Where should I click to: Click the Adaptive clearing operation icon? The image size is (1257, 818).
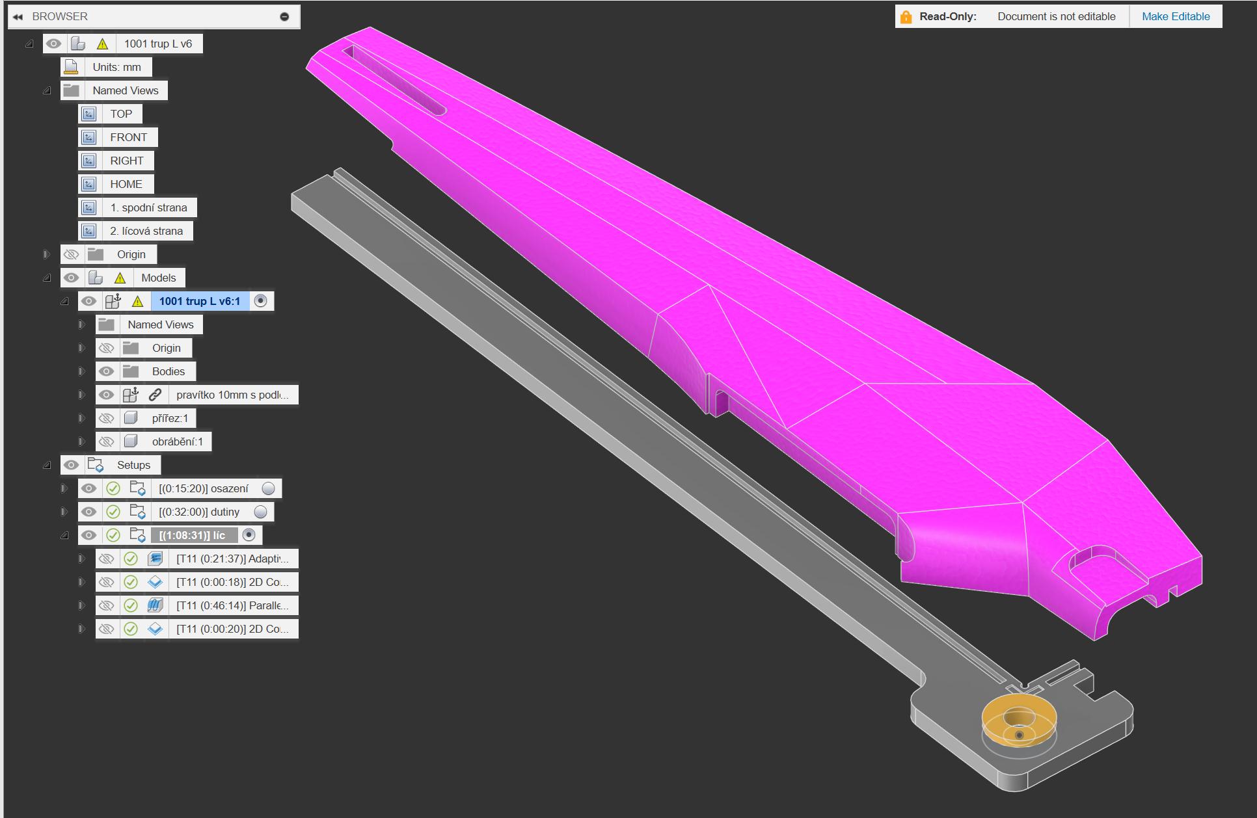(x=155, y=559)
